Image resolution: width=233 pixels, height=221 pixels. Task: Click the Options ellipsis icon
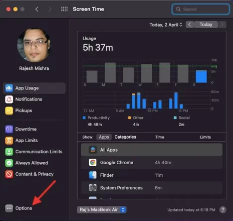click(9, 208)
